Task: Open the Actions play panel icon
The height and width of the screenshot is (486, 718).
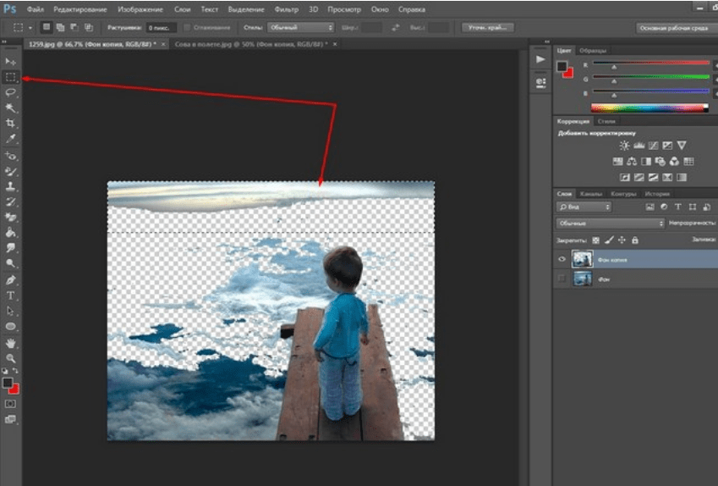Action: pos(540,59)
